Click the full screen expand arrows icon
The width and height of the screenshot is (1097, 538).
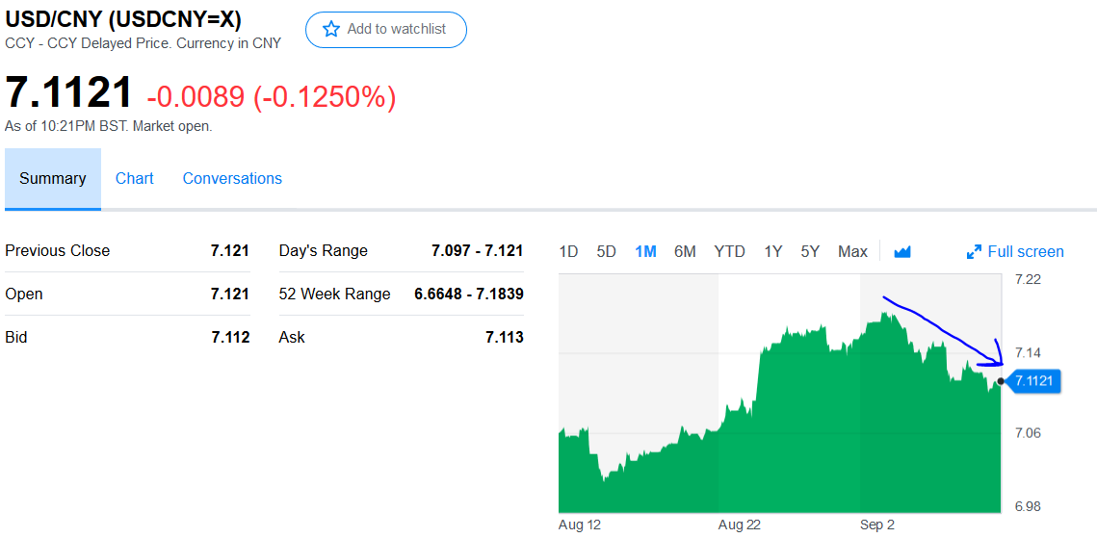(974, 252)
